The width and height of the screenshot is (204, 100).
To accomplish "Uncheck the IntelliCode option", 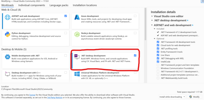I will point(158,62).
